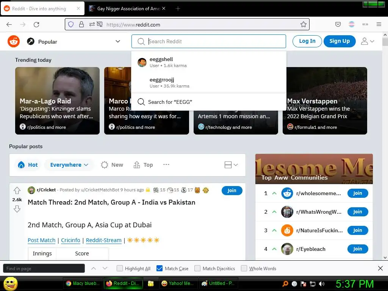Enable the Highlight All checkbox

coord(119,268)
